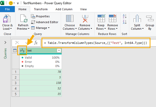Switch to the Transform tab
This screenshot has height=107, width=156.
41,9
